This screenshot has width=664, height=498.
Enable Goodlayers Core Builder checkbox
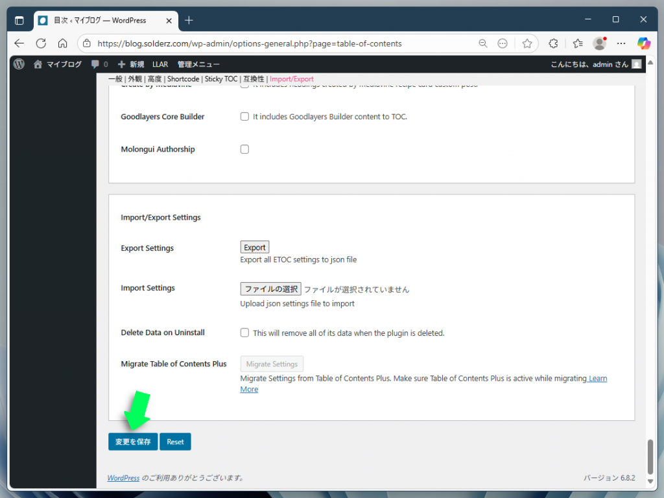coord(244,117)
